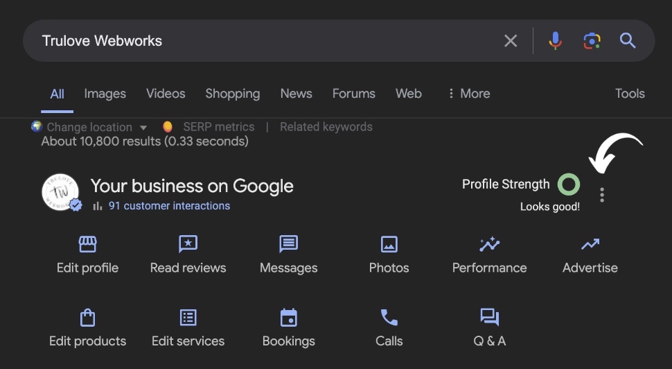672x369 pixels.
Task: Open the News tab
Action: pyautogui.click(x=296, y=94)
